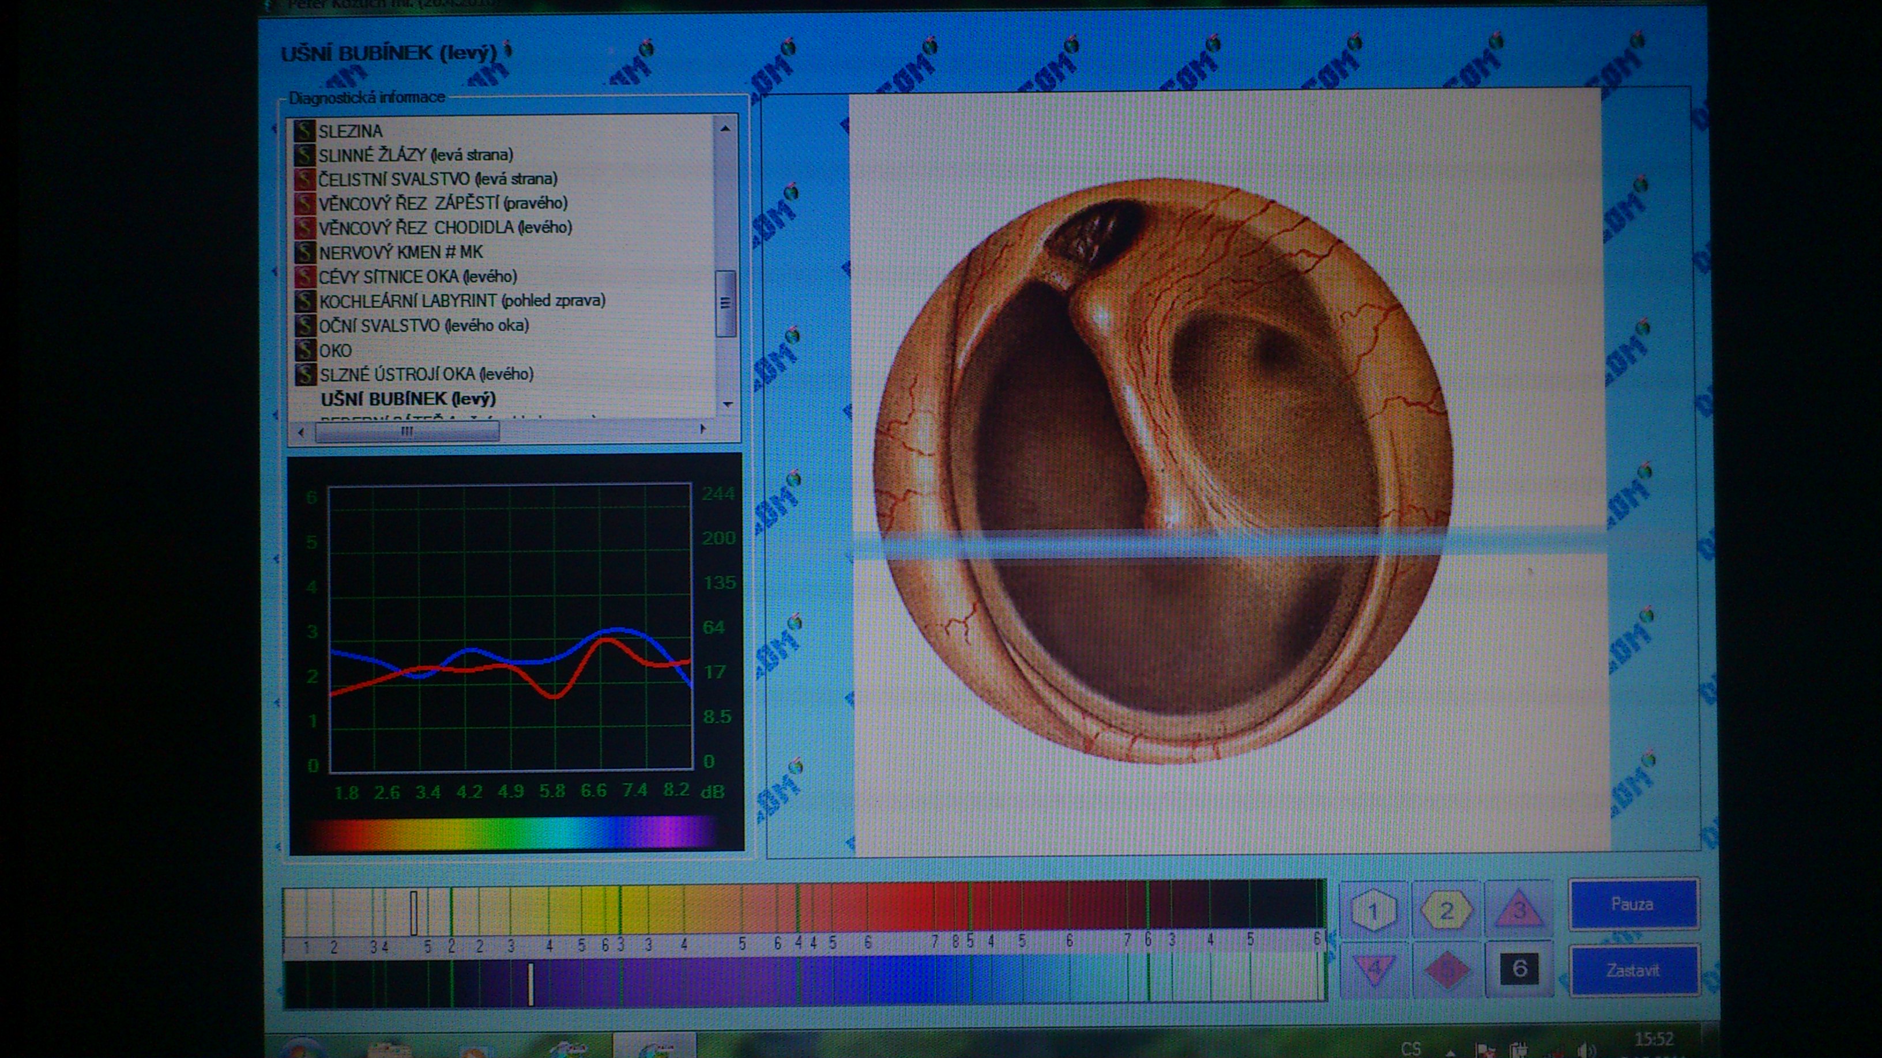The image size is (1882, 1058).
Task: Click the red S icon beside CÉVY SÍTNICE OKA
Action: coord(304,277)
